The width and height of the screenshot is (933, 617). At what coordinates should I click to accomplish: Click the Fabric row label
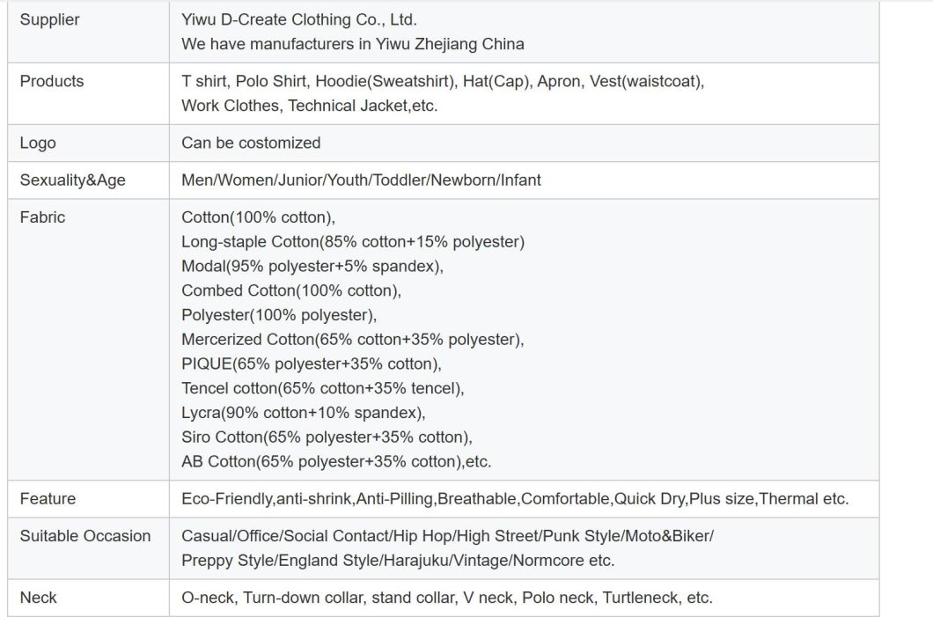coord(42,217)
